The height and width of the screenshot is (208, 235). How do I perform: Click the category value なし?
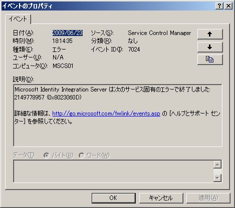click(x=133, y=41)
